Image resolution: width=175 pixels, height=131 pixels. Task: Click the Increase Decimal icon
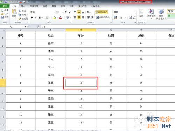tap(131, 17)
